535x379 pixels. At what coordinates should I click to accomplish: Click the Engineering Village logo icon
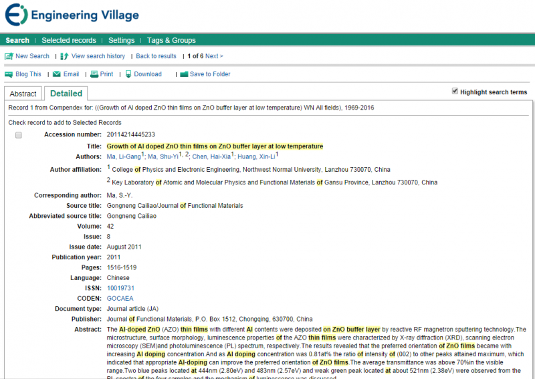click(16, 15)
